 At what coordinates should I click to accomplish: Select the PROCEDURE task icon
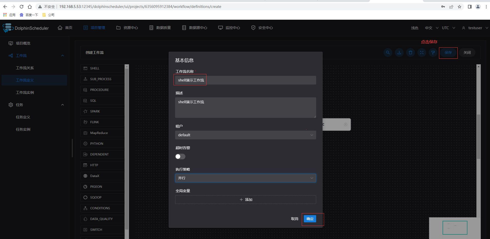[85, 90]
